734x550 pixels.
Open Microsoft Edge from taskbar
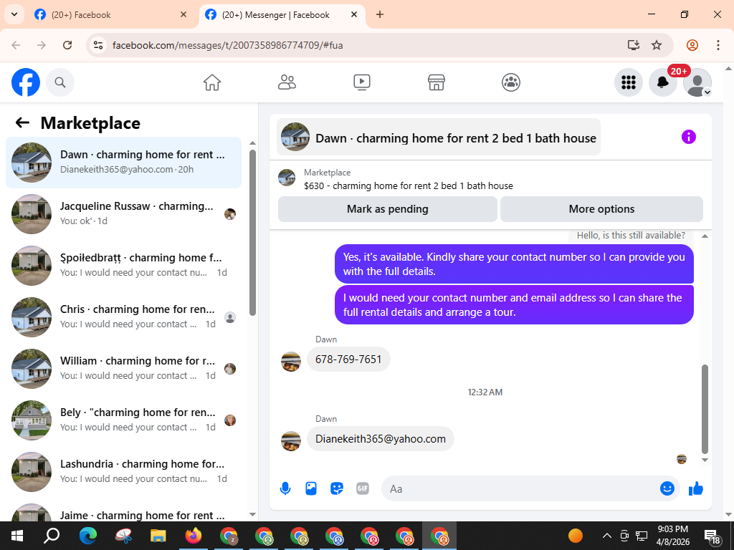[x=87, y=536]
